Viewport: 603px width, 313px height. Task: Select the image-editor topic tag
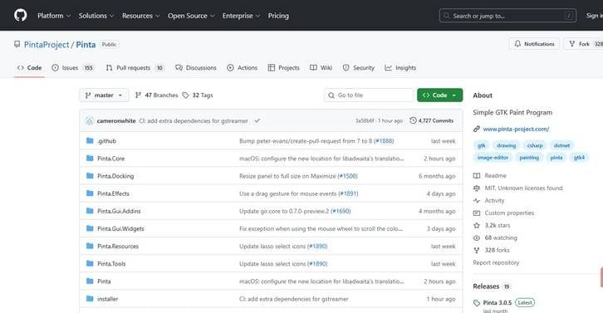click(x=493, y=158)
